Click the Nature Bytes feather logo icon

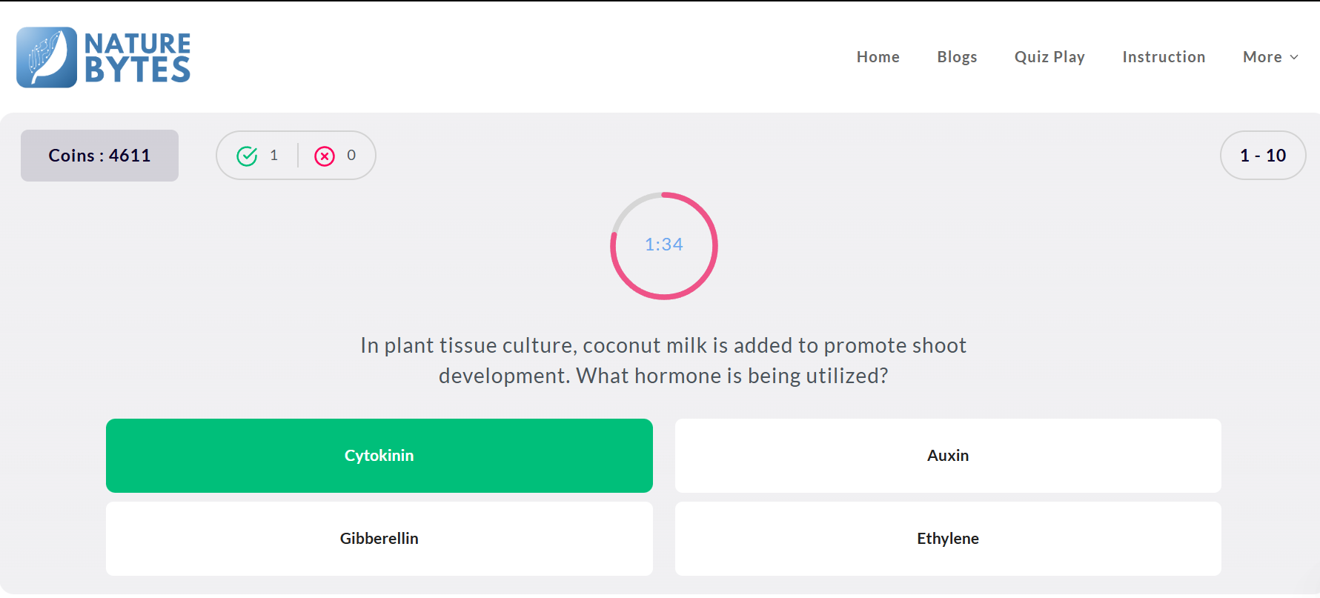coord(47,57)
